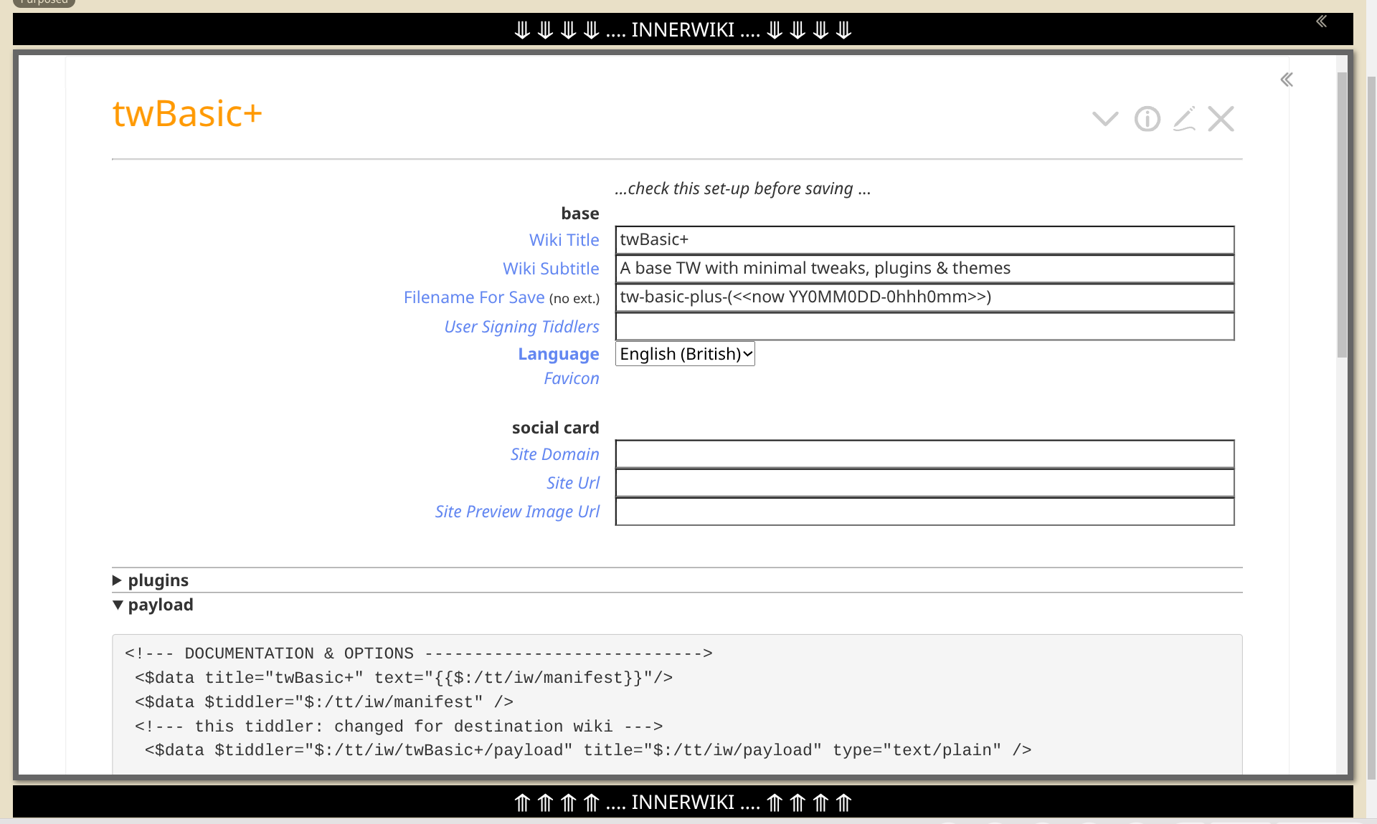
Task: Open the Site Preview Image Url link
Action: pos(517,512)
